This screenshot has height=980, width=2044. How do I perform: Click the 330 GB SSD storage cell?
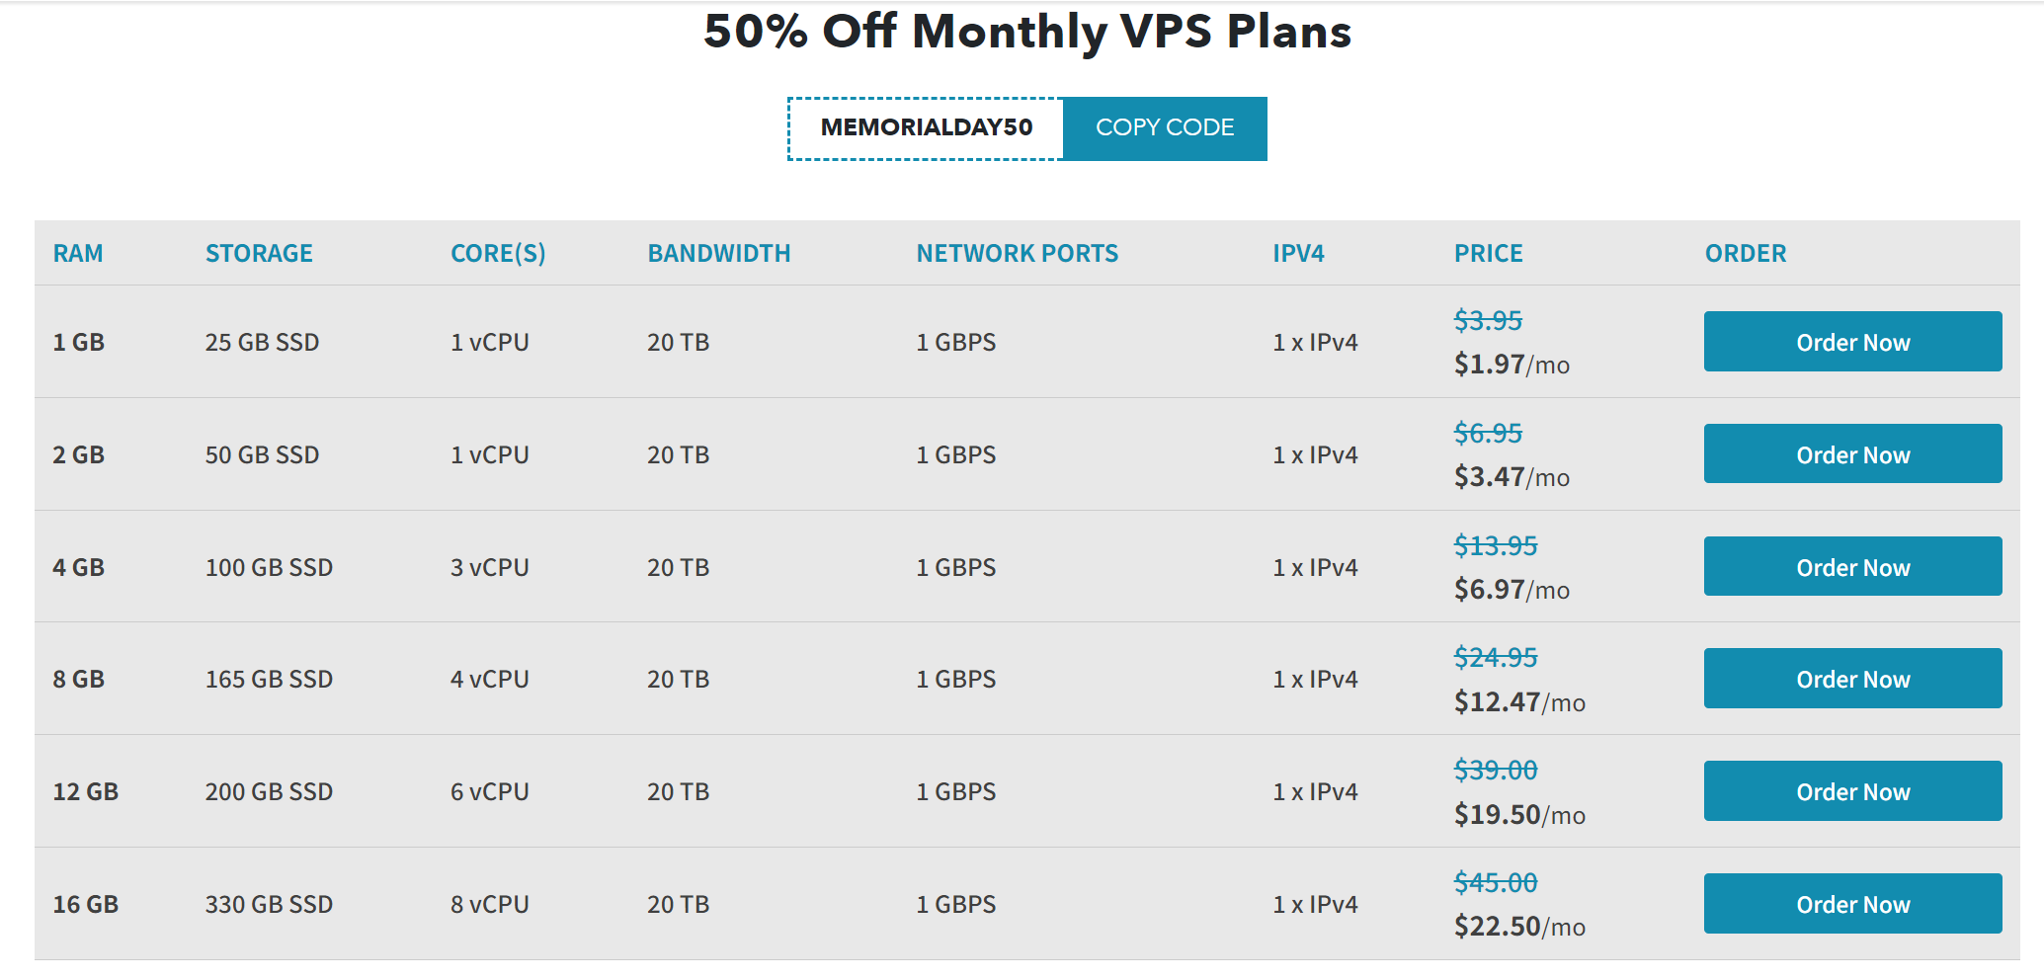[x=269, y=904]
